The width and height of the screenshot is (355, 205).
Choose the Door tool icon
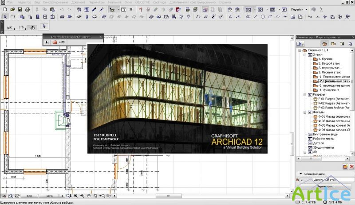pos(38,17)
